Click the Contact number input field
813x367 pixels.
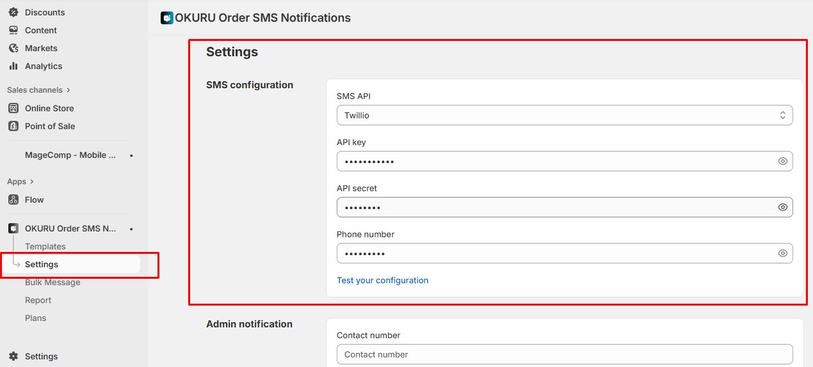(x=564, y=354)
